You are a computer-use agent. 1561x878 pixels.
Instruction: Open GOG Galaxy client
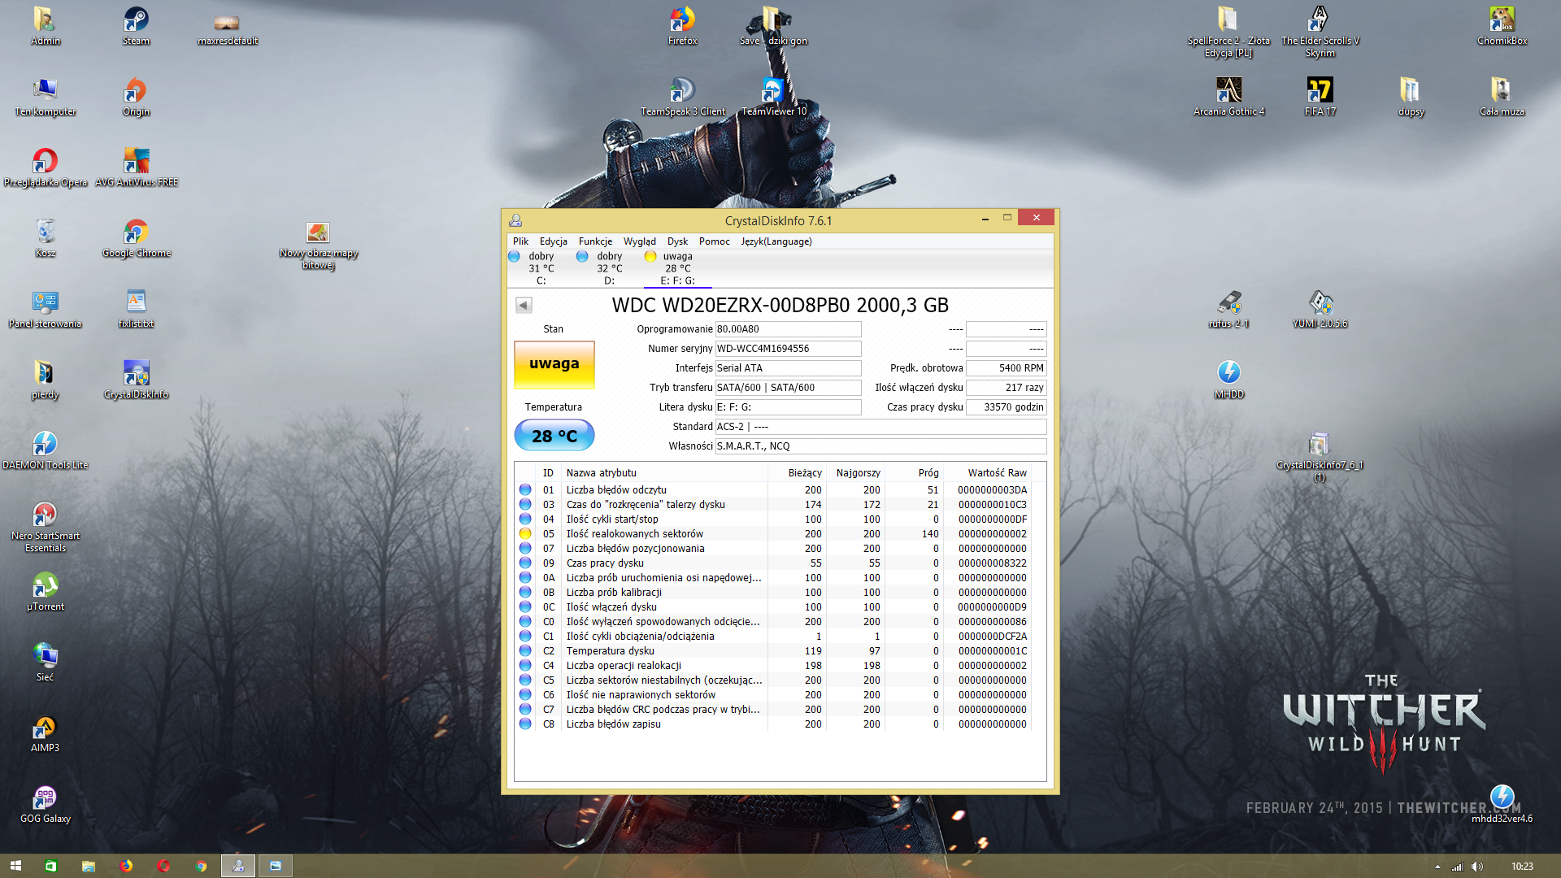[x=46, y=797]
